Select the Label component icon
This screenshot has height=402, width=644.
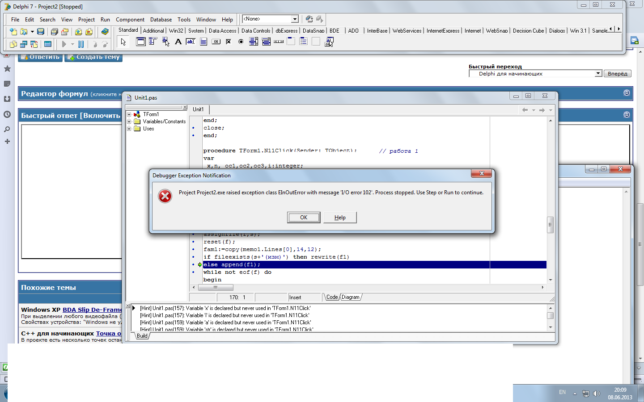coord(178,42)
